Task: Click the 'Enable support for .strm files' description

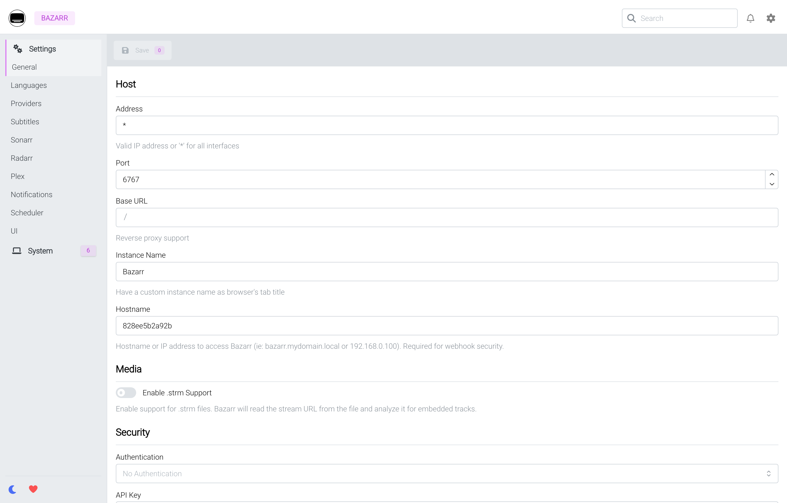Action: [x=296, y=409]
